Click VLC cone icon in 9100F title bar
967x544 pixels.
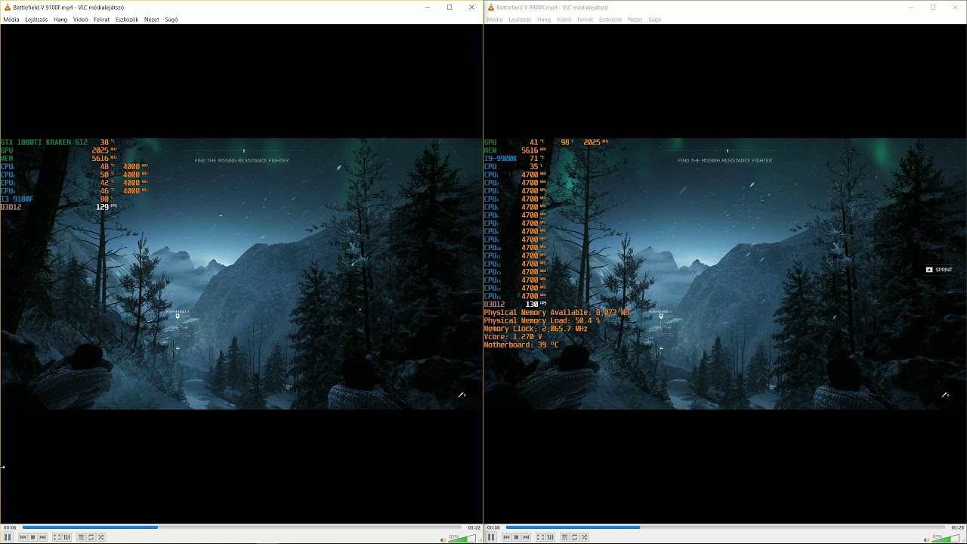tap(7, 8)
